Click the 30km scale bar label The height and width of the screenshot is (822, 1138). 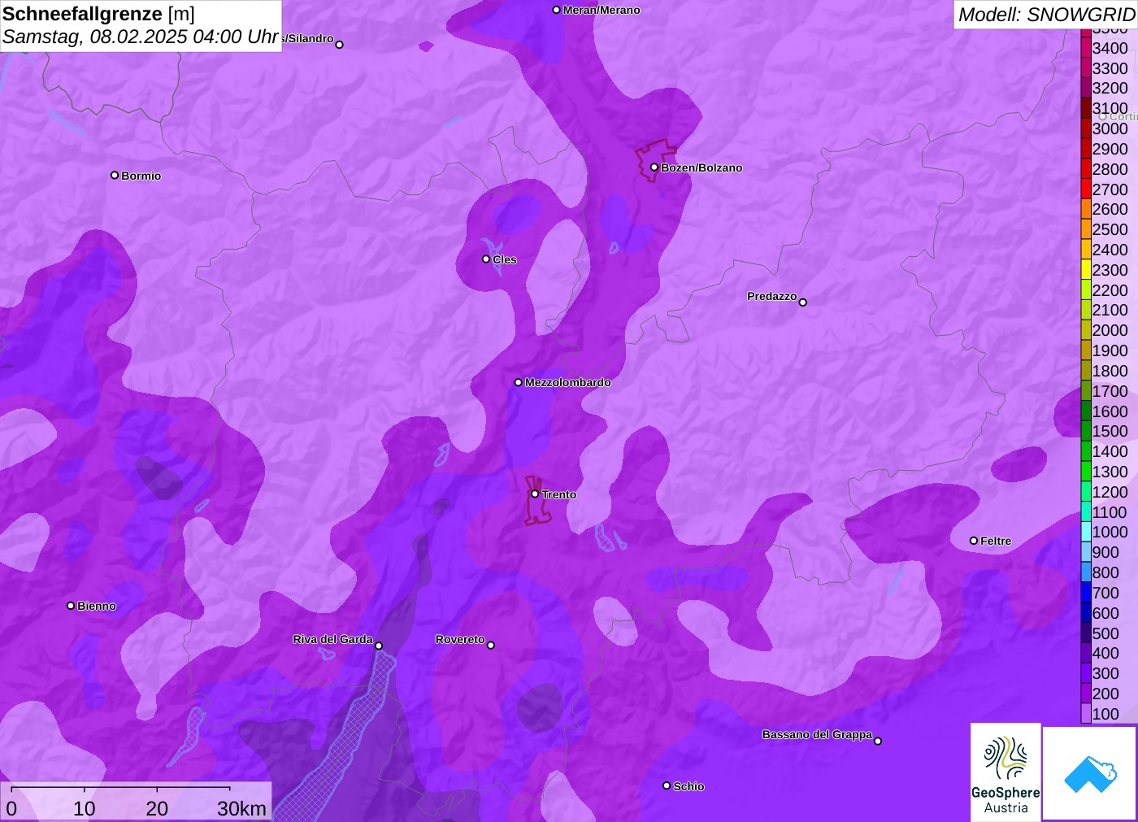click(x=241, y=808)
